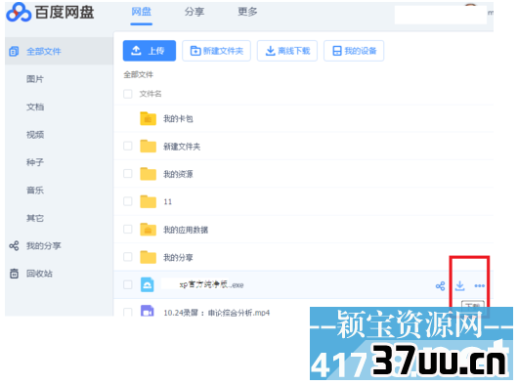Check the box for 我的应用数据
Screen dimensions: 518x385
click(x=128, y=230)
